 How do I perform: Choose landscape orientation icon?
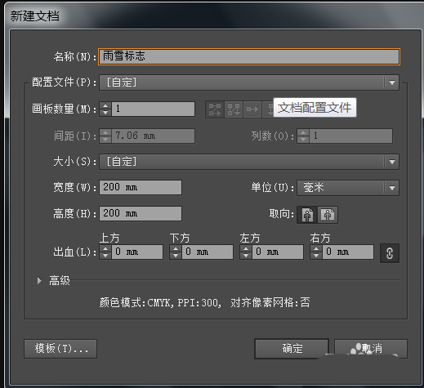tap(328, 215)
